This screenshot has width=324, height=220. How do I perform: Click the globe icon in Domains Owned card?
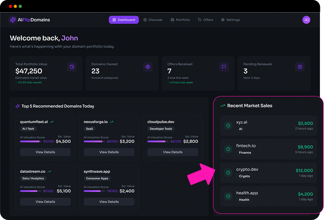point(148,67)
